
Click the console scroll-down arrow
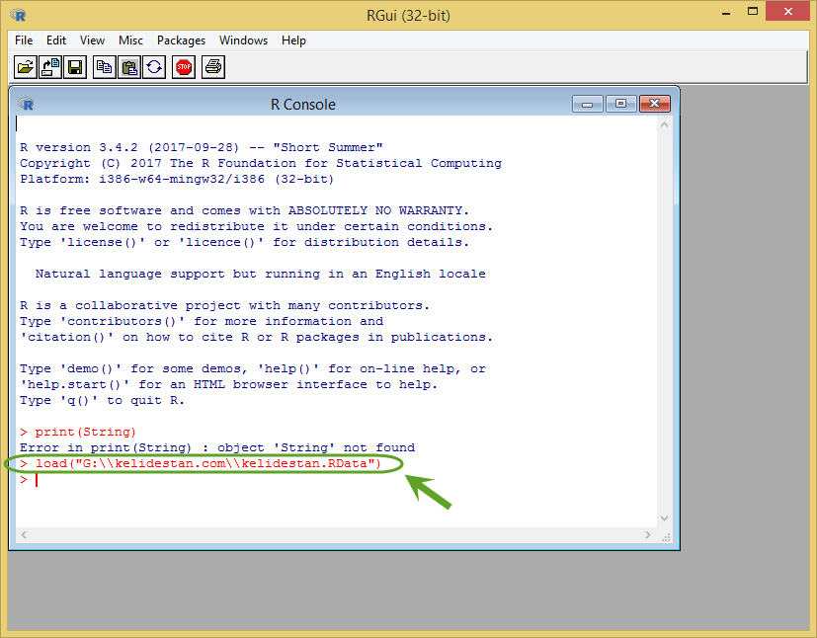pyautogui.click(x=664, y=518)
